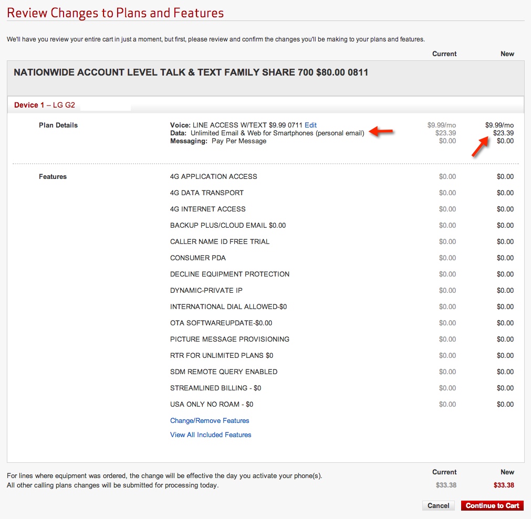Screen dimensions: 531x519
Task: Click the Family Share 700 plan title
Action: (191, 73)
